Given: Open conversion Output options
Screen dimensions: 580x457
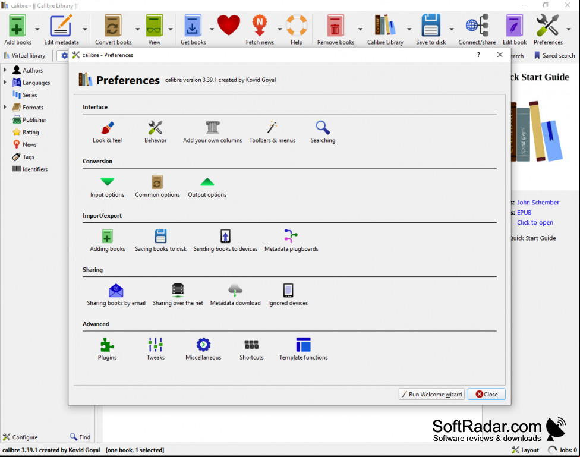Looking at the screenshot, I should click(x=207, y=187).
